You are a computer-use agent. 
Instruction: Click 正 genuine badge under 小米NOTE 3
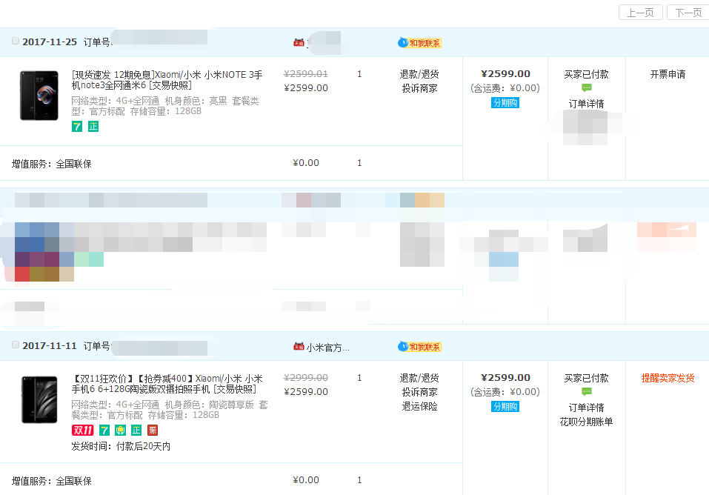click(93, 126)
